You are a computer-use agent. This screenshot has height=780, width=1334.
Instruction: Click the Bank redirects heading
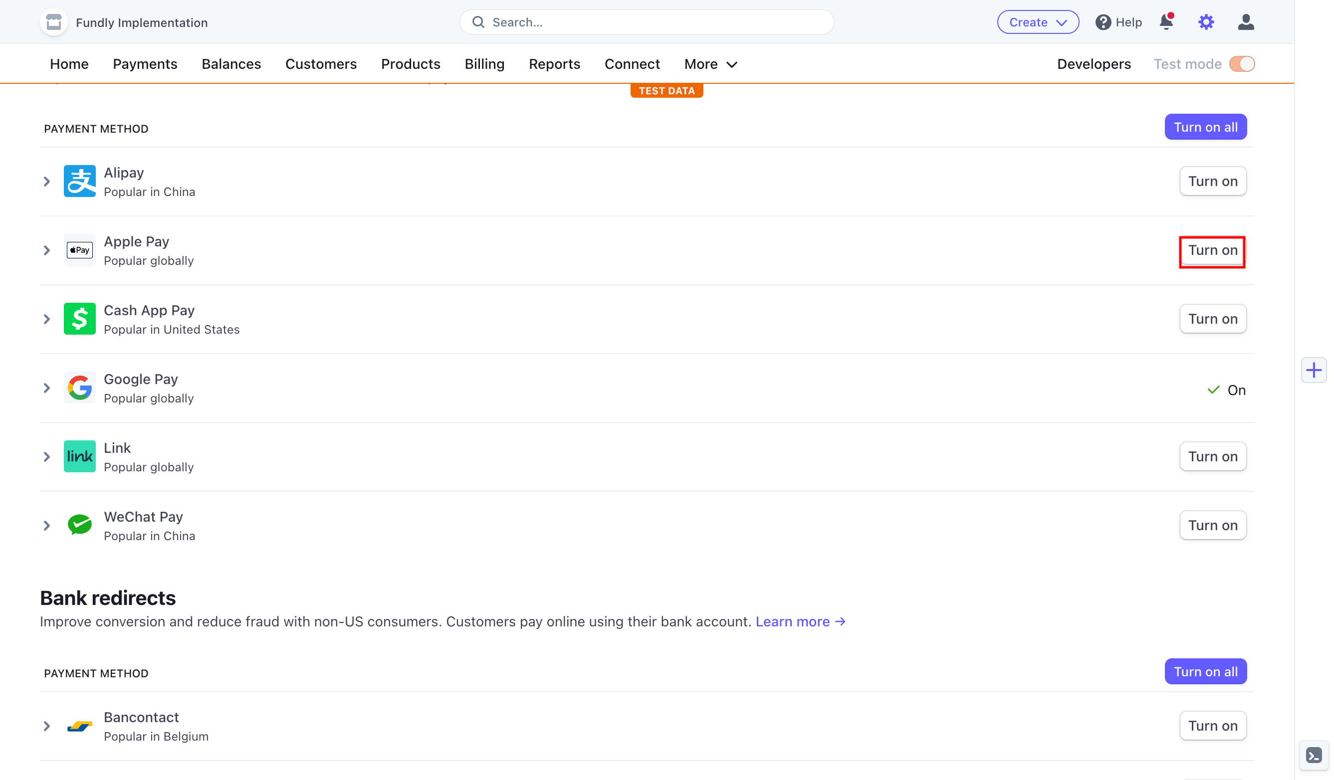coord(108,598)
